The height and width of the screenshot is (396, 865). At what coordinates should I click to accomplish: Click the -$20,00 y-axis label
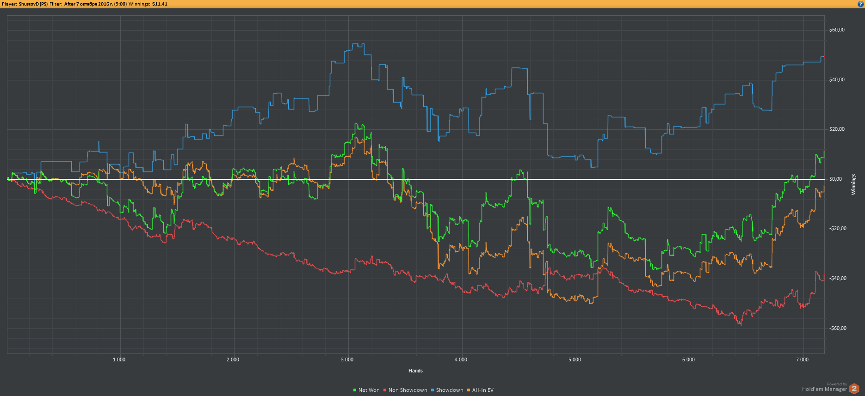[x=838, y=228]
